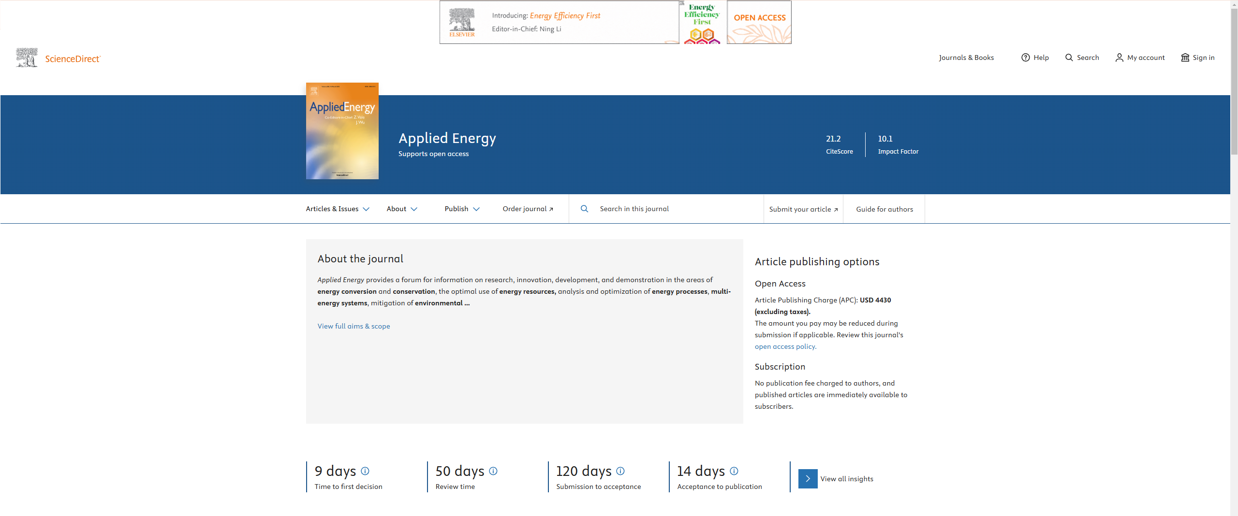
Task: Click Submit your article button
Action: 803,209
